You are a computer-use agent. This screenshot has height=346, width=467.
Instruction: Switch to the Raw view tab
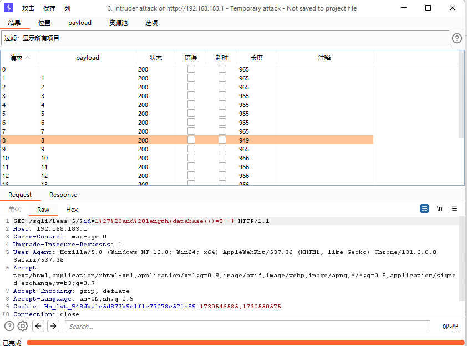pos(43,210)
